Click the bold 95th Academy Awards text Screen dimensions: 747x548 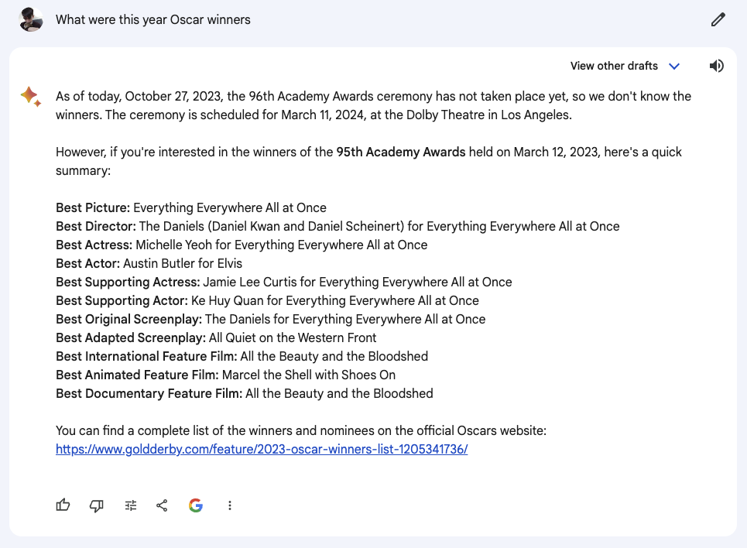point(401,152)
